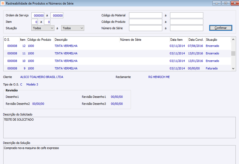The image size is (239, 164).
Task: Click the Data Concl. column header
Action: (x=196, y=40)
